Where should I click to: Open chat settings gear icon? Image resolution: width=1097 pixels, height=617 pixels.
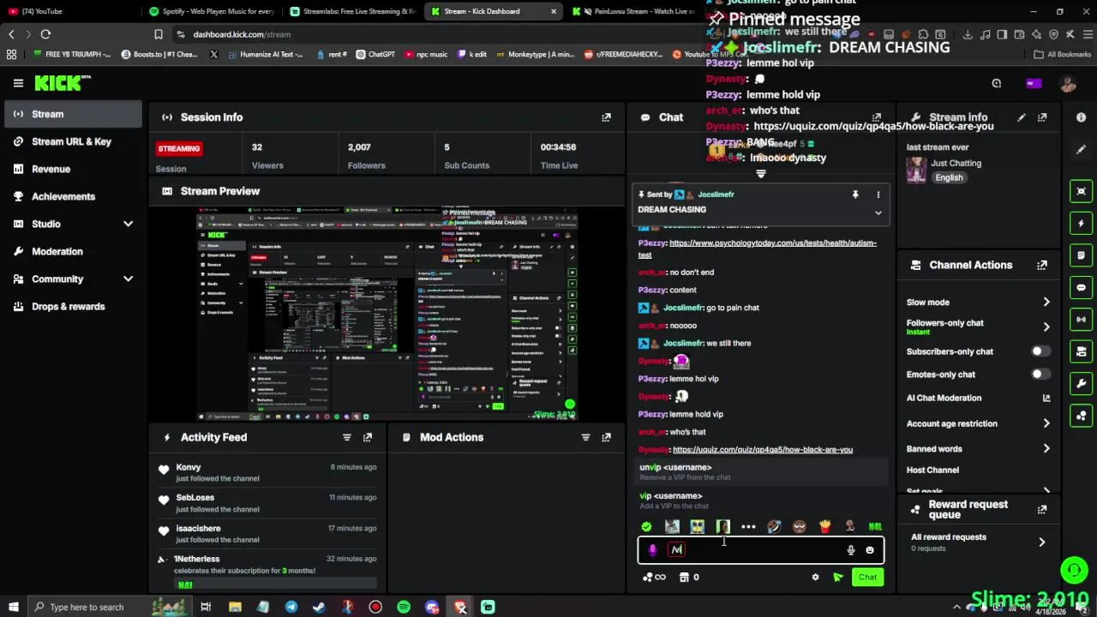click(x=815, y=578)
